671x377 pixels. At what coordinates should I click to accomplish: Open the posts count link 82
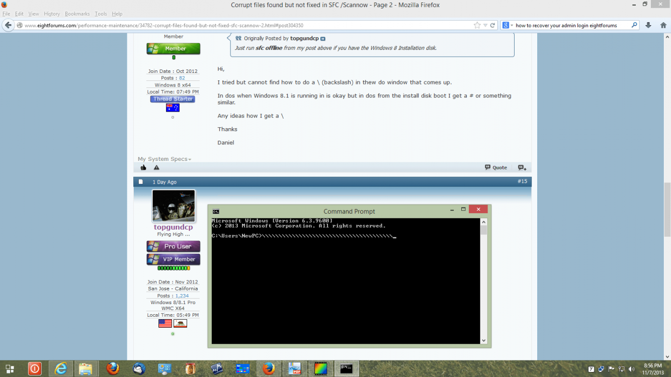coord(182,78)
